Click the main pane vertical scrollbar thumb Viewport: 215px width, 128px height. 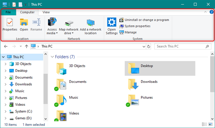pos(212,74)
